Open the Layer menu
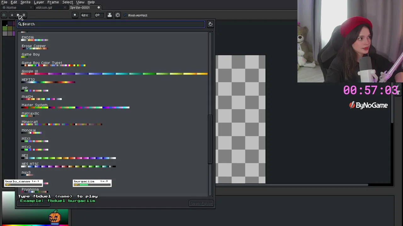 [x=39, y=2]
